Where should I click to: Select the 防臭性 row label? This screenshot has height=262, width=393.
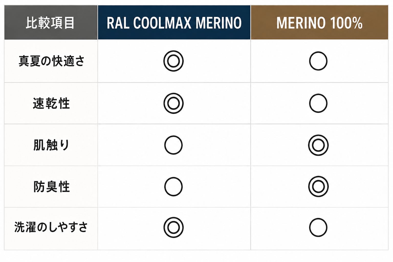pyautogui.click(x=51, y=187)
